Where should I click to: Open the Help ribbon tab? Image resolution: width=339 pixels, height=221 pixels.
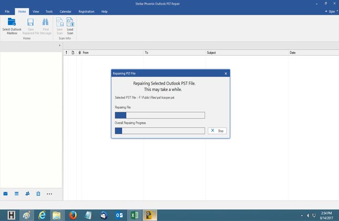[x=105, y=12]
